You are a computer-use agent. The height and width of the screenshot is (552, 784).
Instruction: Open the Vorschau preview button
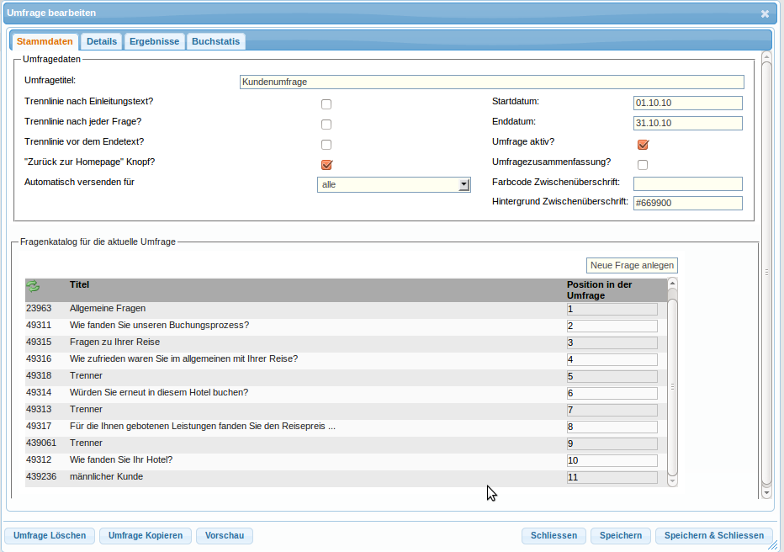tap(225, 535)
